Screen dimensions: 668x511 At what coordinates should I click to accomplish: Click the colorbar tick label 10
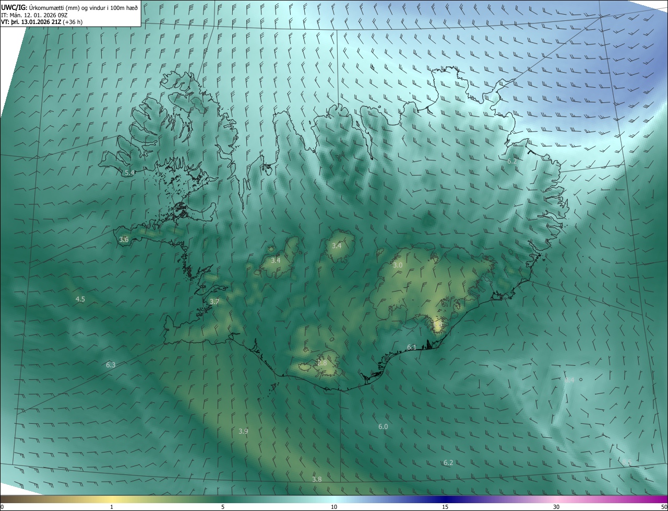point(334,507)
